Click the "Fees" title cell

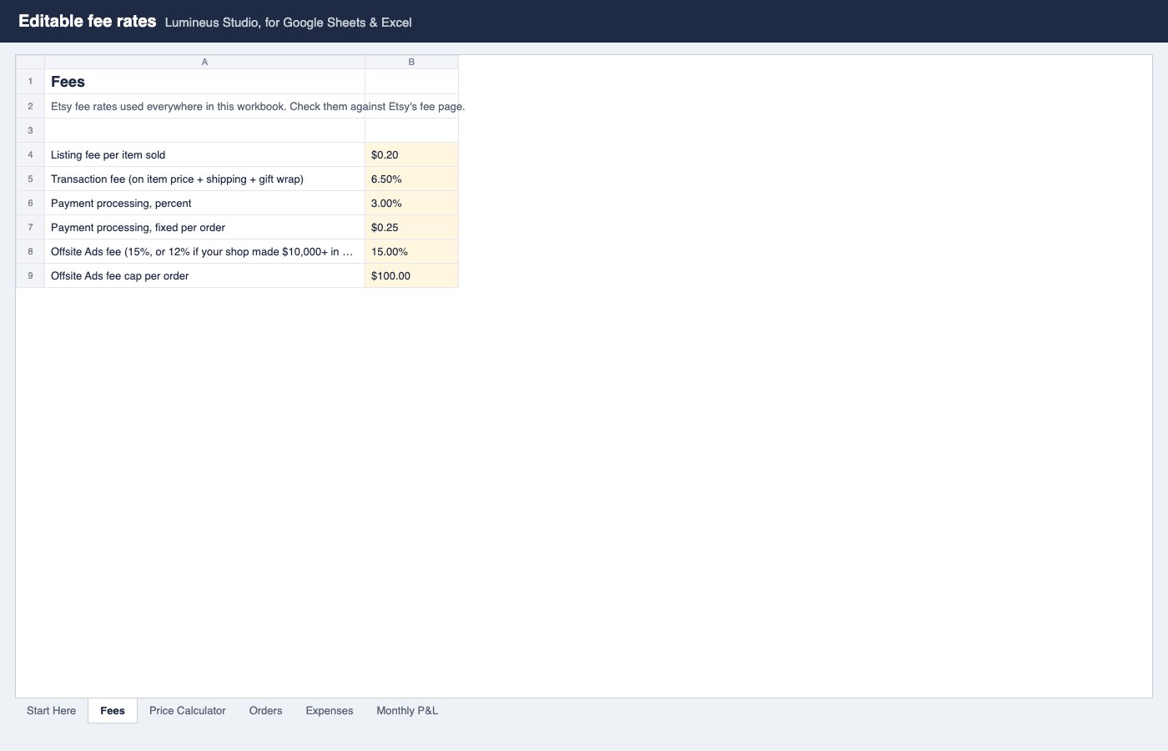click(x=204, y=82)
